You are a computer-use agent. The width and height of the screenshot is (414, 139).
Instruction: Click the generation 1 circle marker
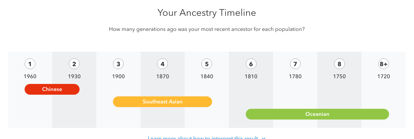click(30, 64)
